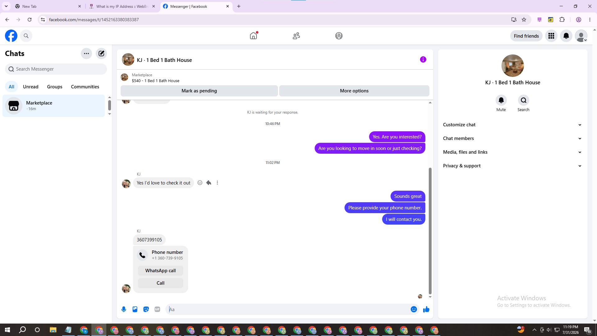
Task: Attach a file with the image icon
Action: (135, 309)
